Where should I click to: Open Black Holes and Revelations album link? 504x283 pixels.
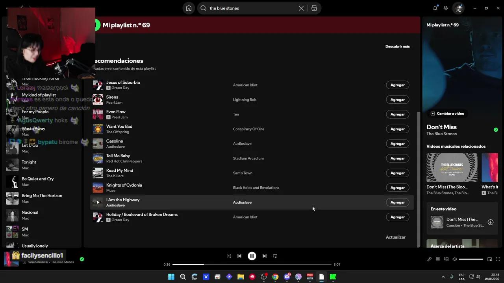pyautogui.click(x=256, y=188)
